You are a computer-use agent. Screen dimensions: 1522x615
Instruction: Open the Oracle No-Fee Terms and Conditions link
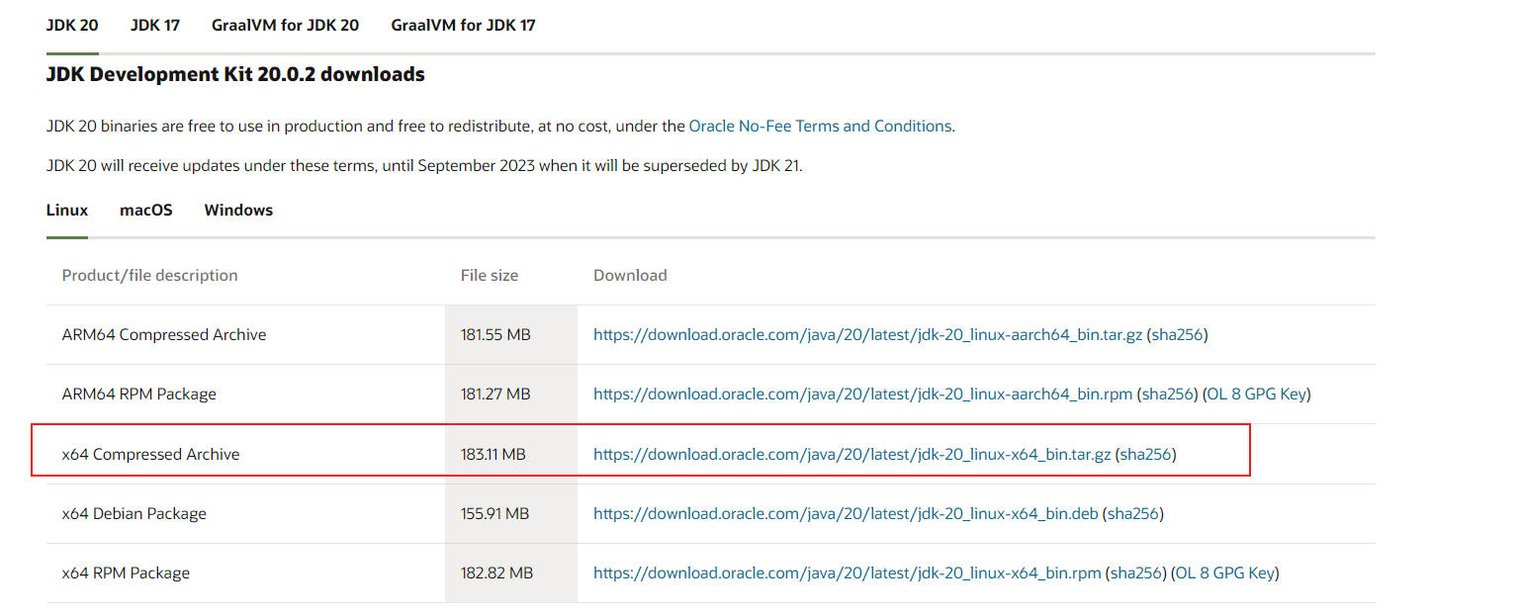[x=819, y=126]
